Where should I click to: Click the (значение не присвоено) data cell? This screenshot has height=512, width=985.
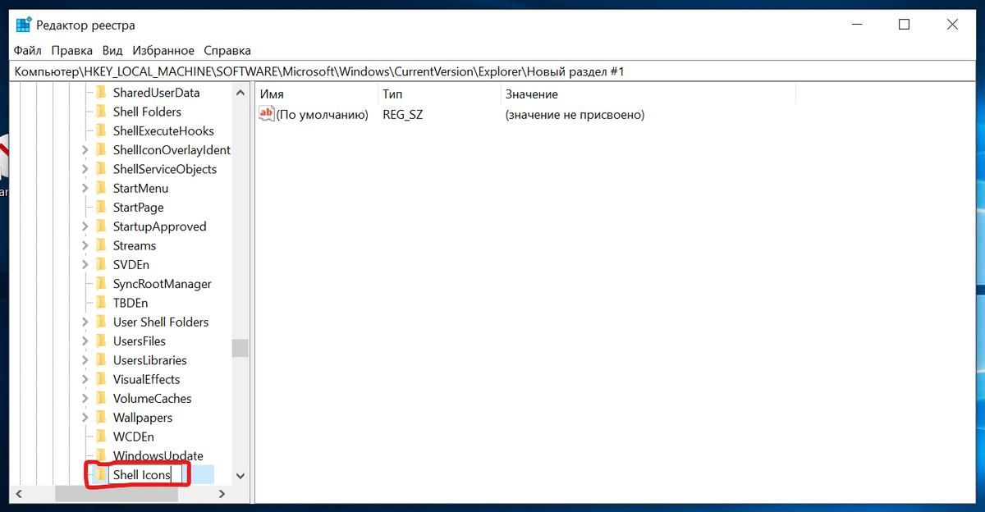(x=575, y=115)
